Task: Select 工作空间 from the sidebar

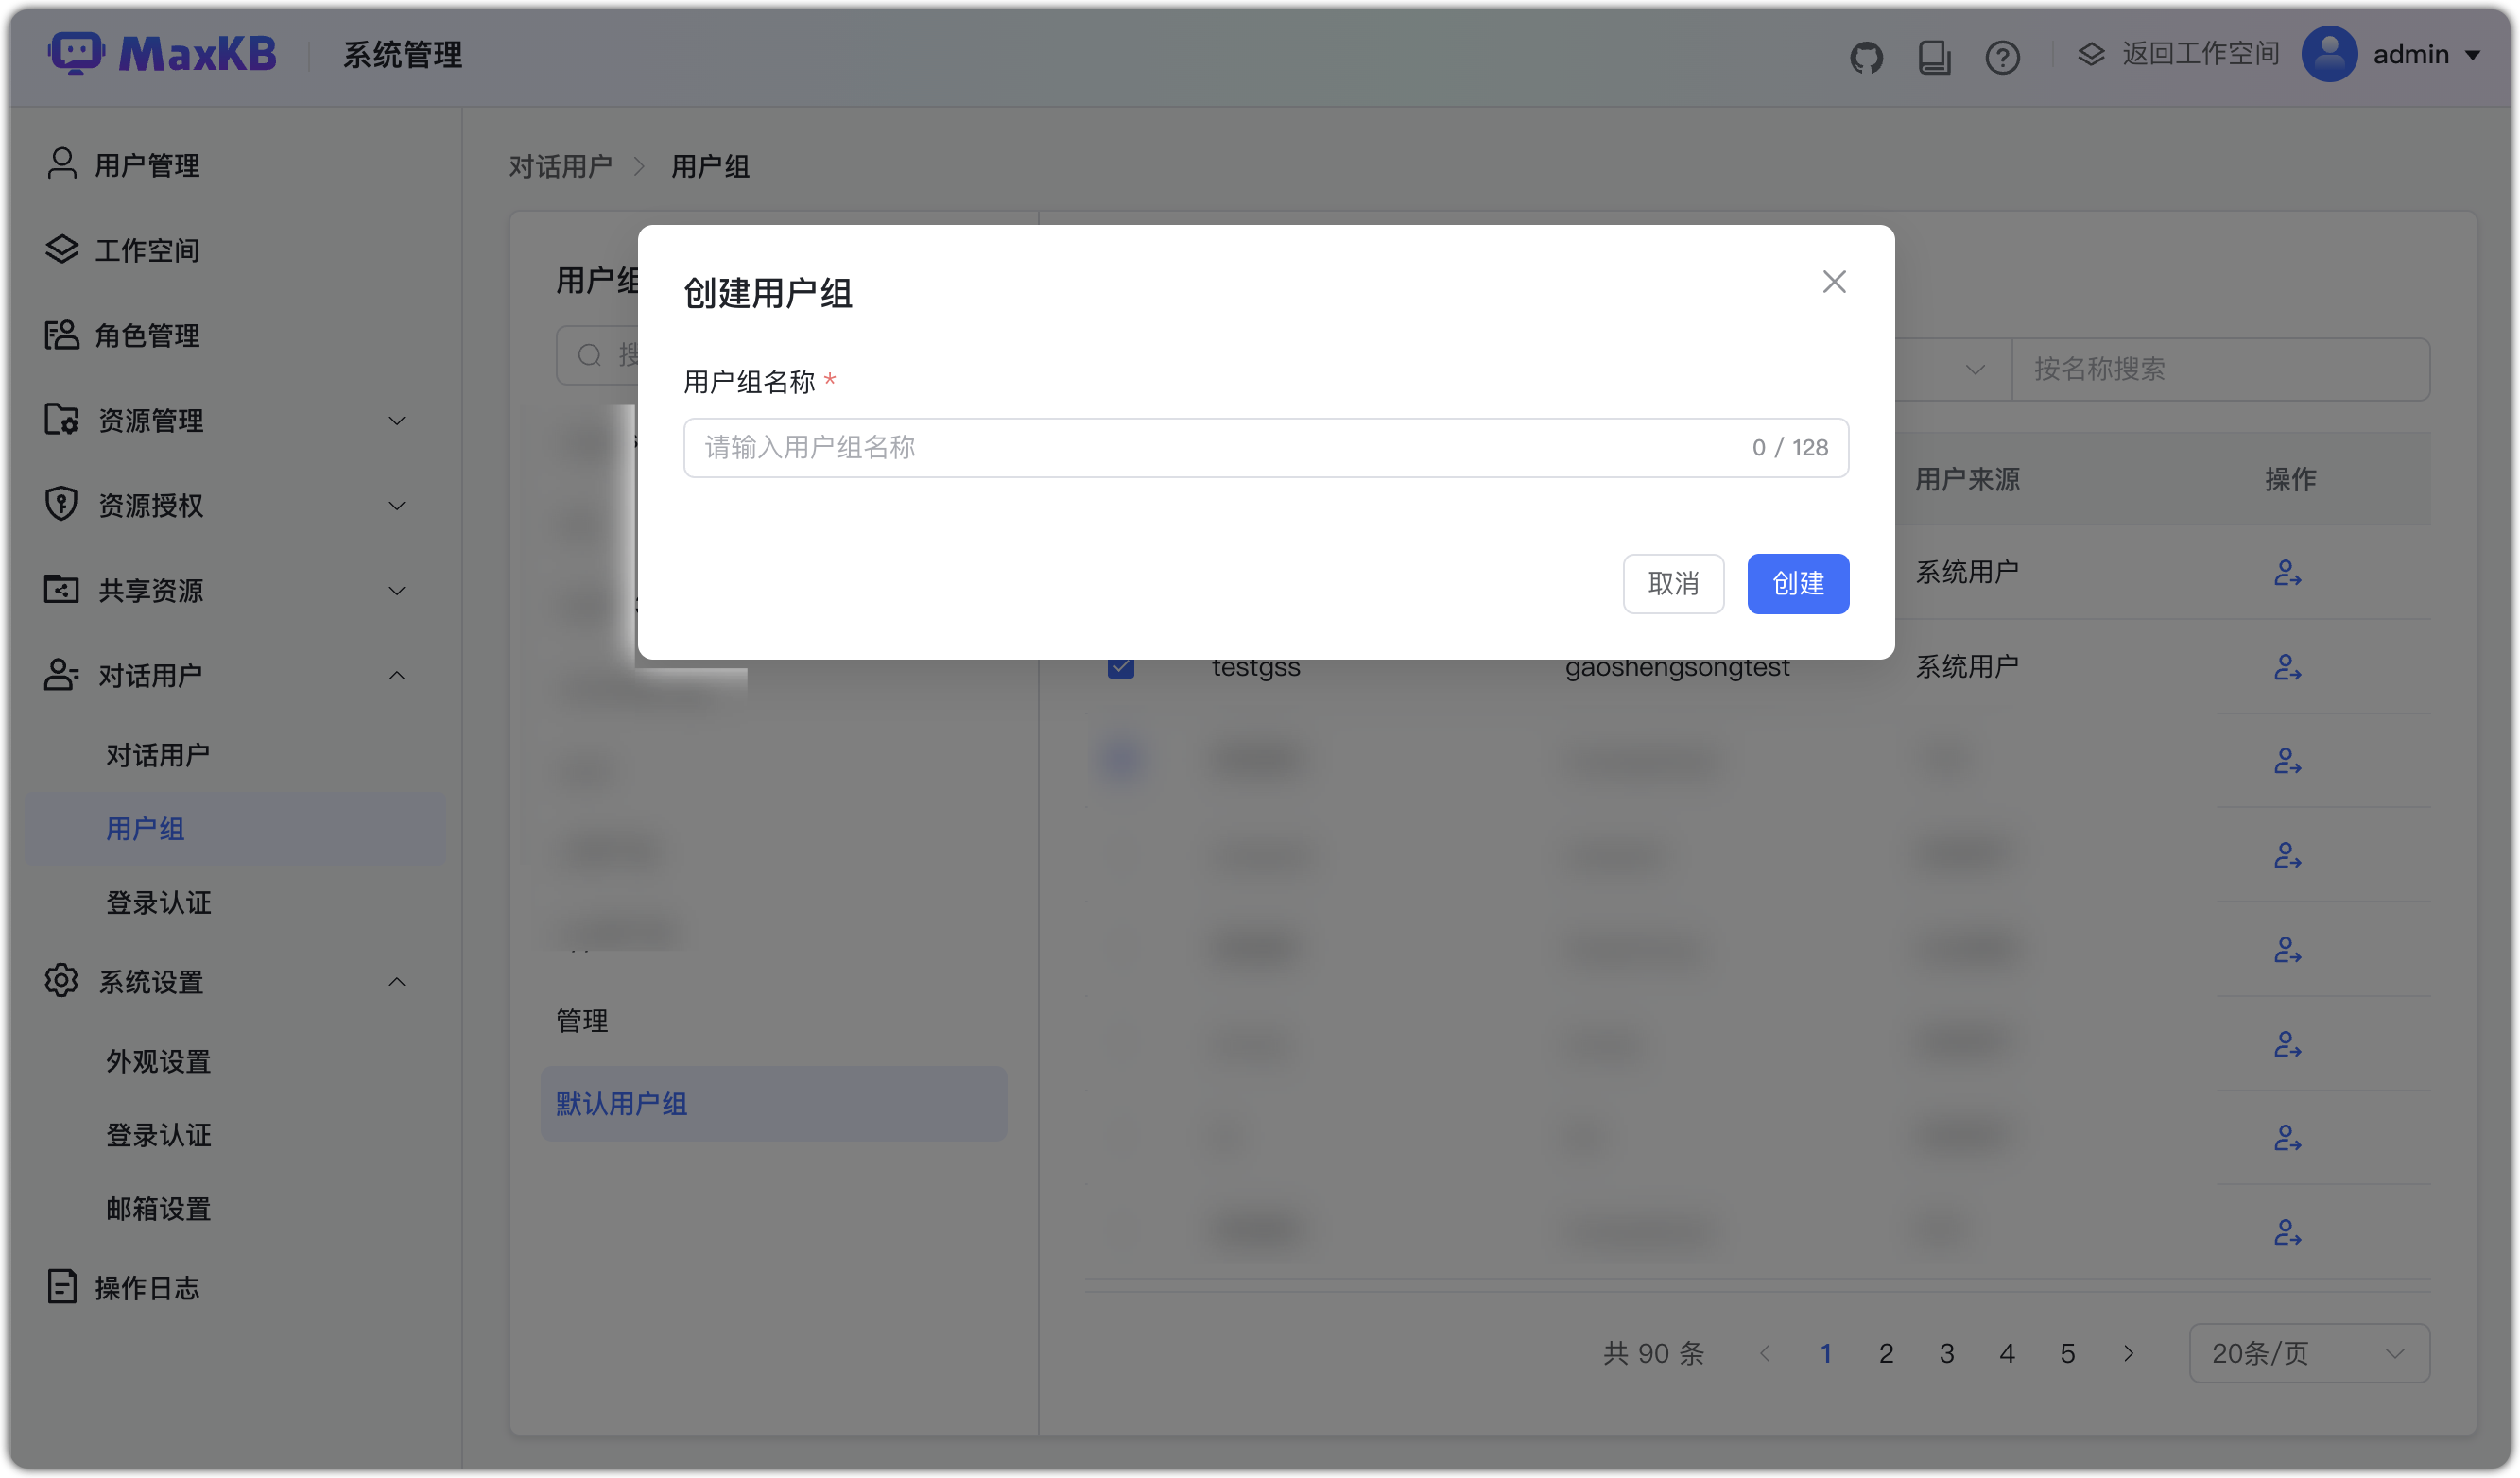Action: coord(147,250)
